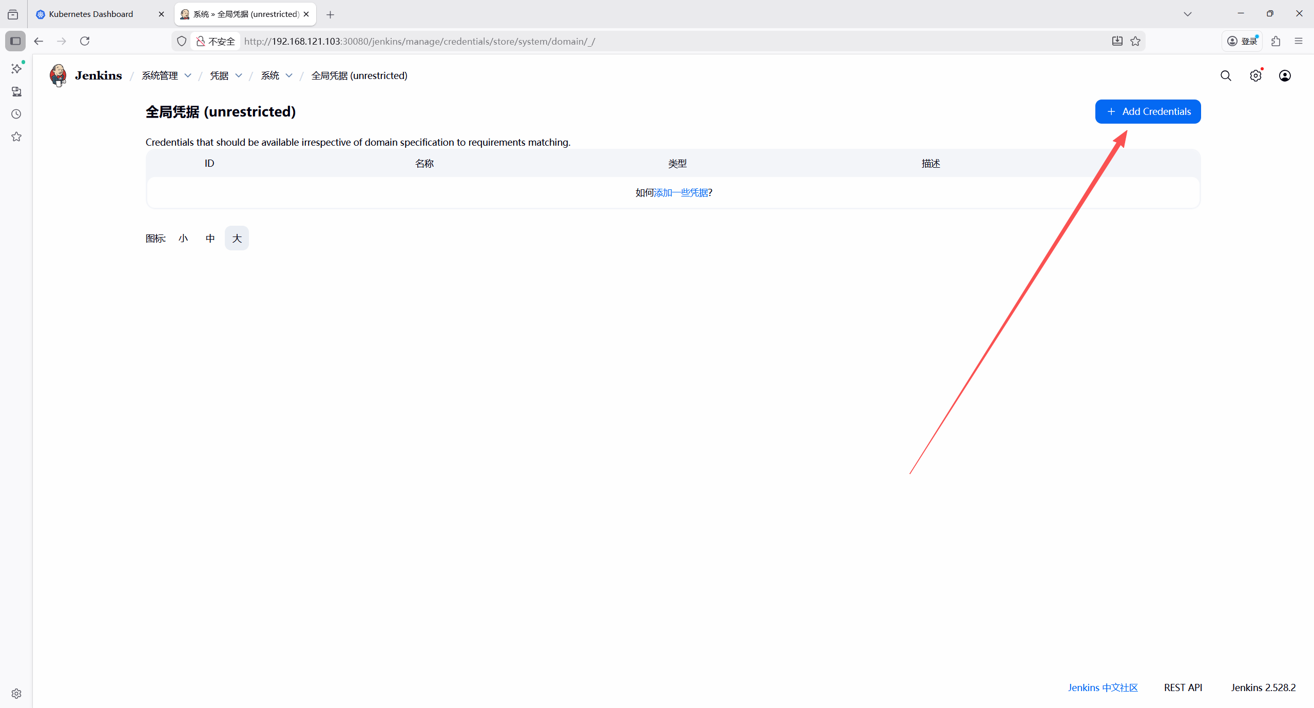Expand the 系统管理 breadcrumb dropdown chevron
Screen dimensions: 1314x708
(188, 75)
